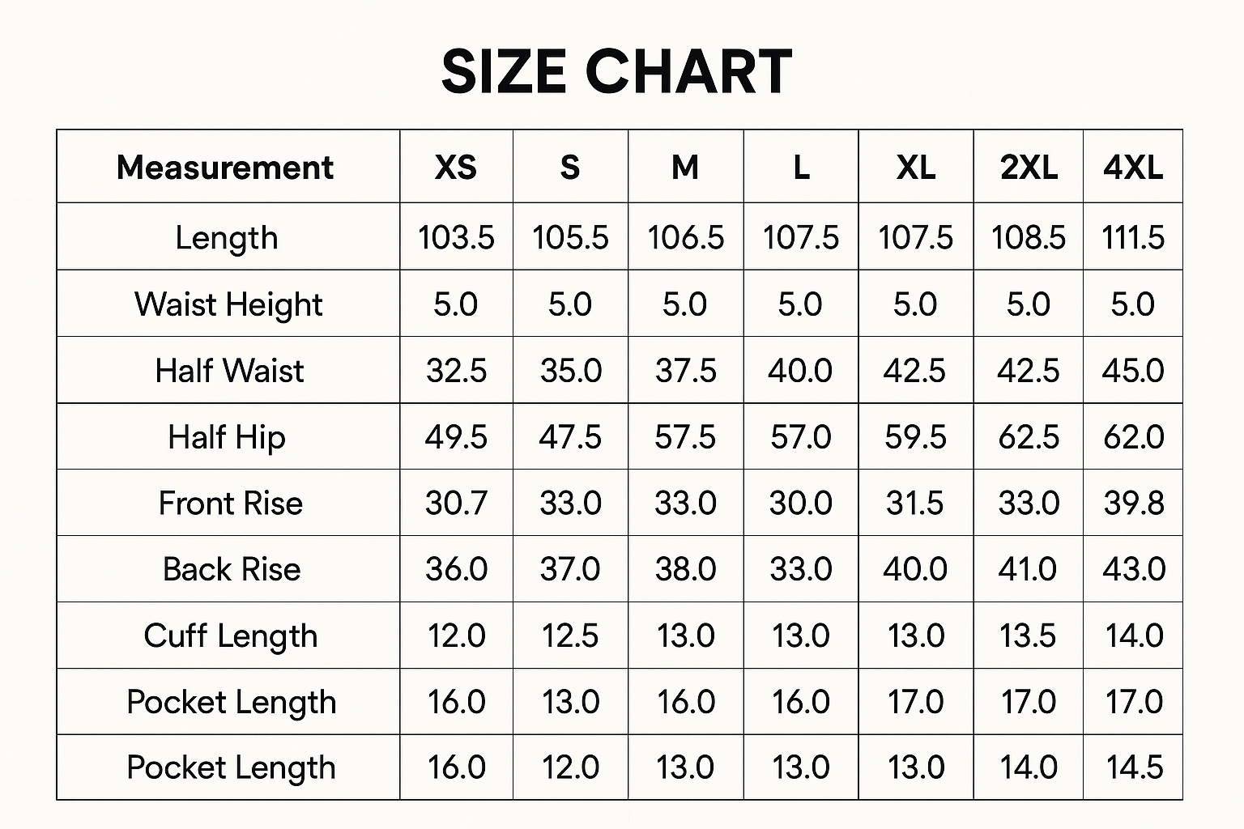
Task: Select the 4XL size column header
Action: click(1133, 168)
